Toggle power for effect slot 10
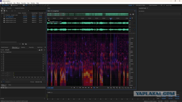This screenshot has width=182, height=102. point(3,71)
